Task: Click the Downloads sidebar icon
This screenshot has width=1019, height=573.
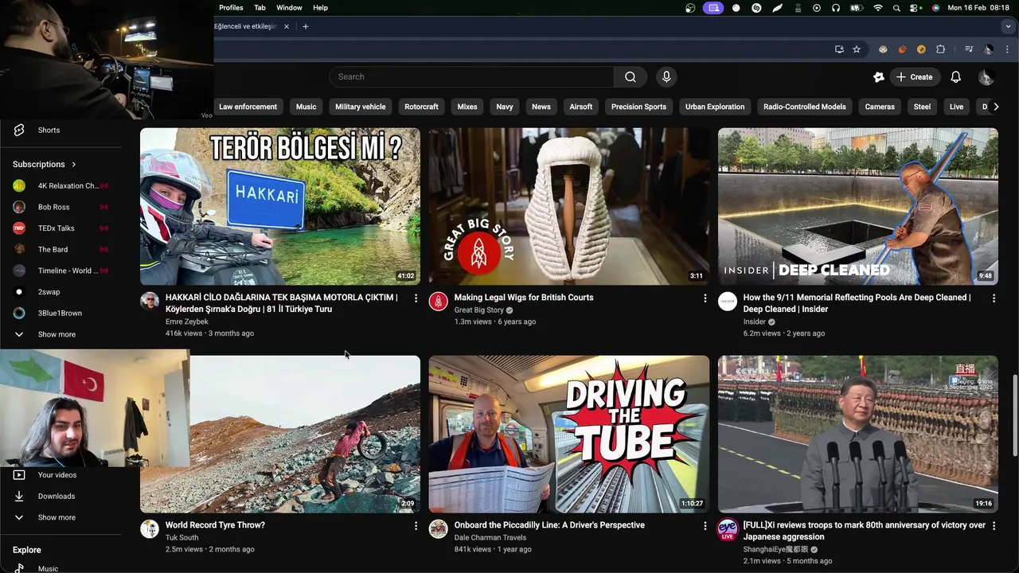Action: (19, 496)
